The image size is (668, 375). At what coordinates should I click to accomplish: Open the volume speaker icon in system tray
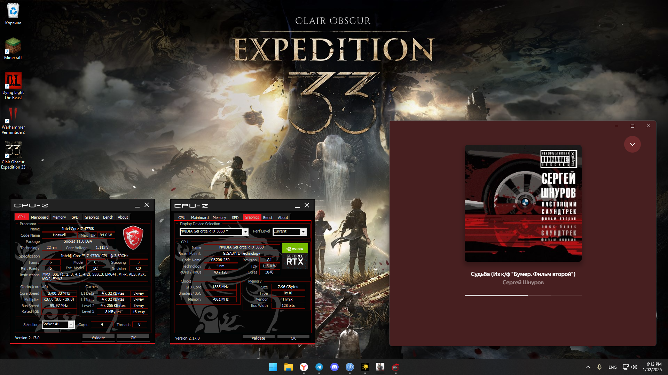(634, 367)
